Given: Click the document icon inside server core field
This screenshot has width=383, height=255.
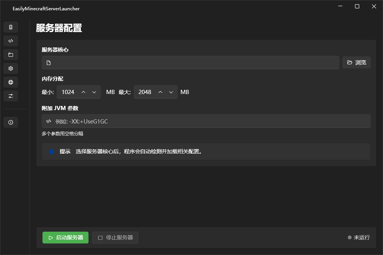Looking at the screenshot, I should 48,62.
